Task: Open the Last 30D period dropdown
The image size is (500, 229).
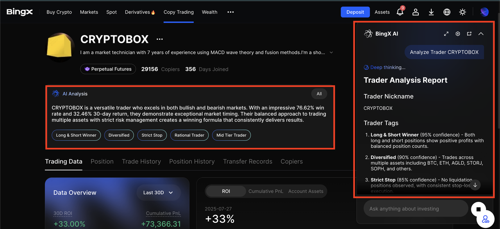Action: [x=159, y=192]
